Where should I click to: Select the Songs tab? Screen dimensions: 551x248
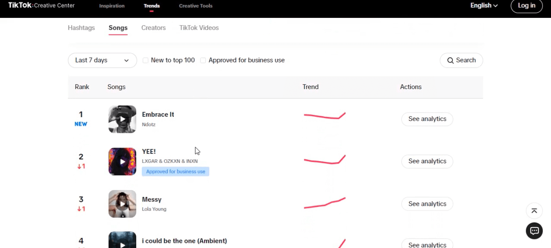[x=118, y=28]
